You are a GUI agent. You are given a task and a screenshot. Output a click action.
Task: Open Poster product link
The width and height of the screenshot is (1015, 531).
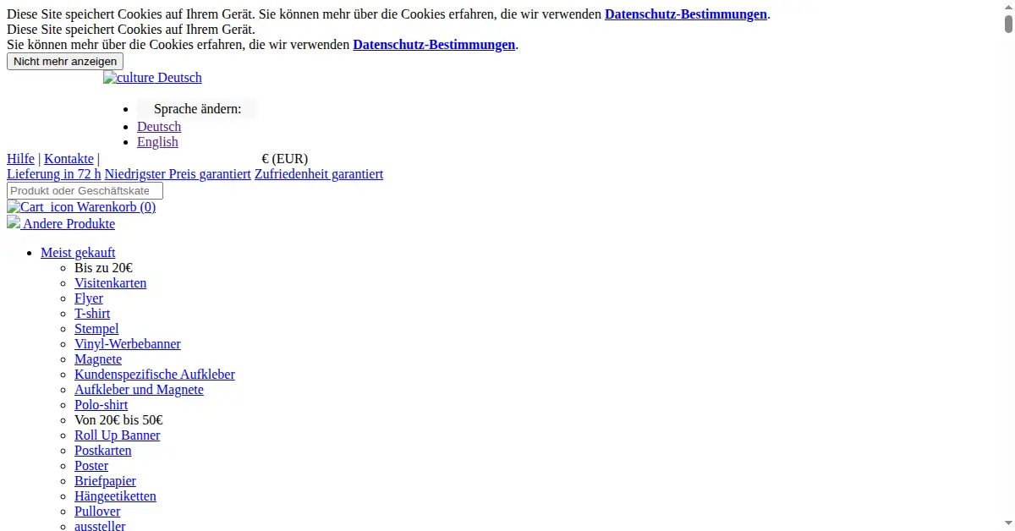[x=91, y=466]
